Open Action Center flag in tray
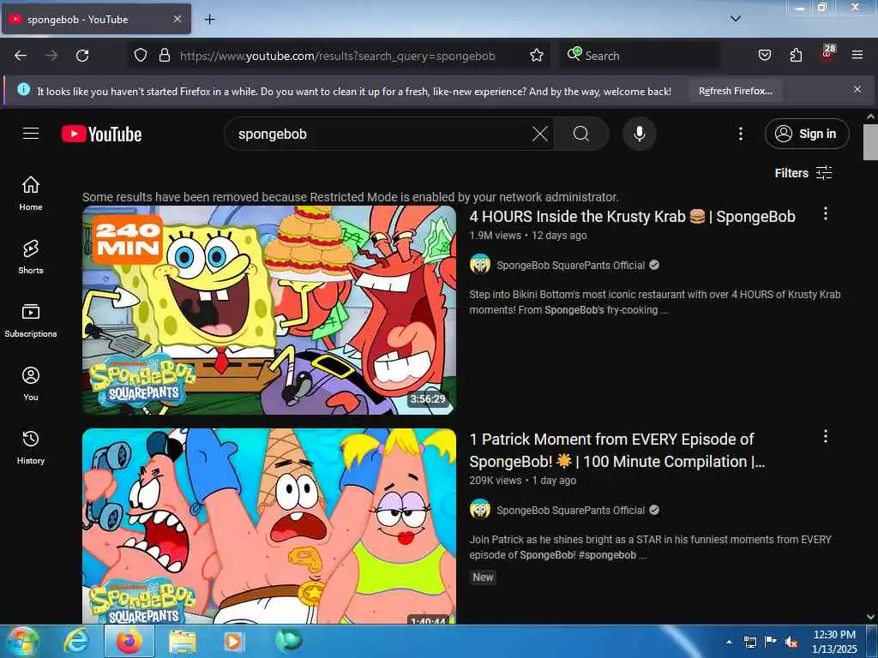Image resolution: width=878 pixels, height=658 pixels. point(771,642)
